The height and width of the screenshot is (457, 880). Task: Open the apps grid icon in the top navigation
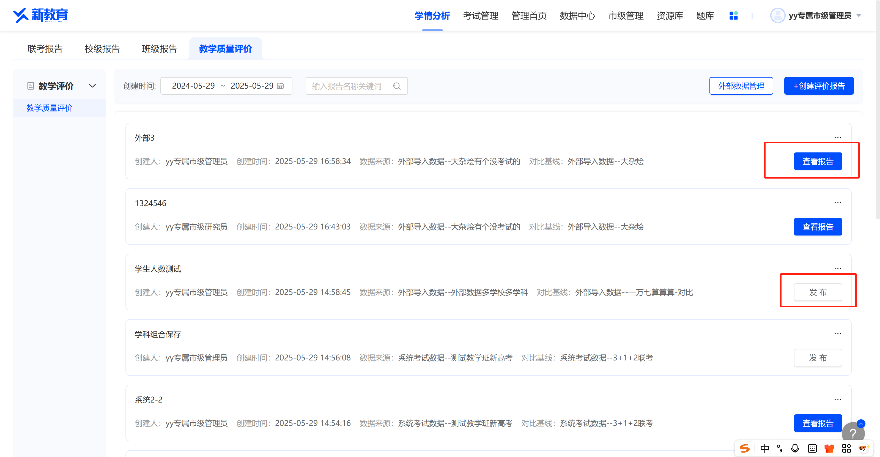tap(733, 16)
